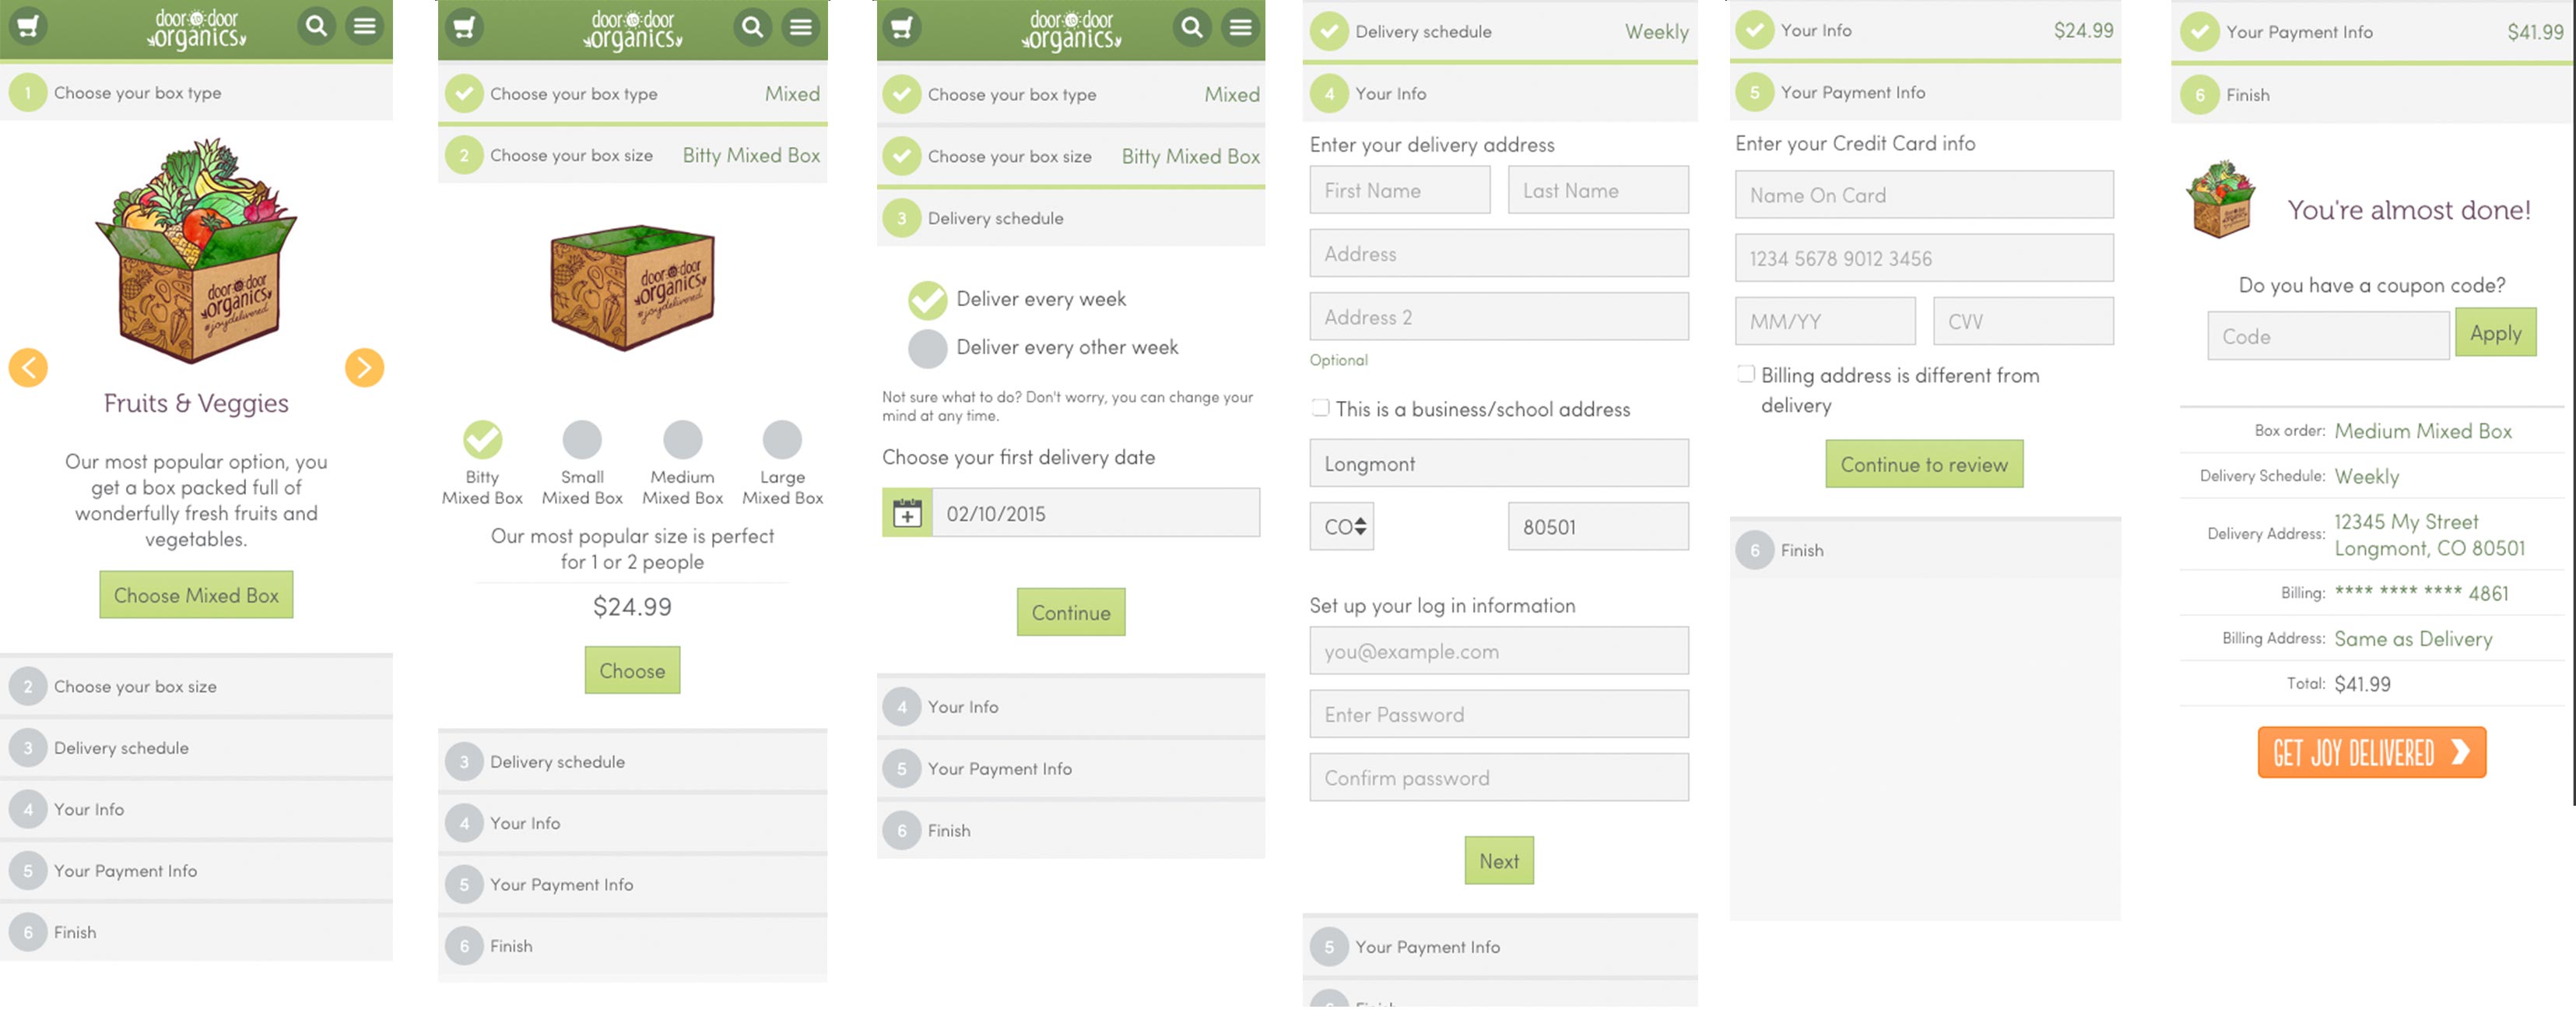Show previous box type with left arrow
2576x1009 pixels.
click(28, 367)
